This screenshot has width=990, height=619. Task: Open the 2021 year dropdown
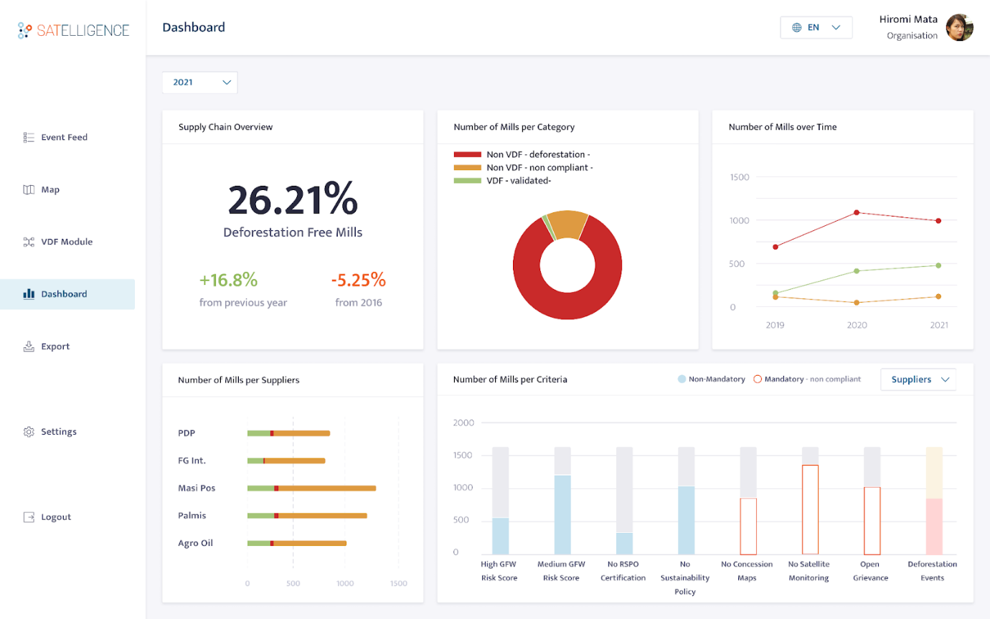pyautogui.click(x=199, y=82)
